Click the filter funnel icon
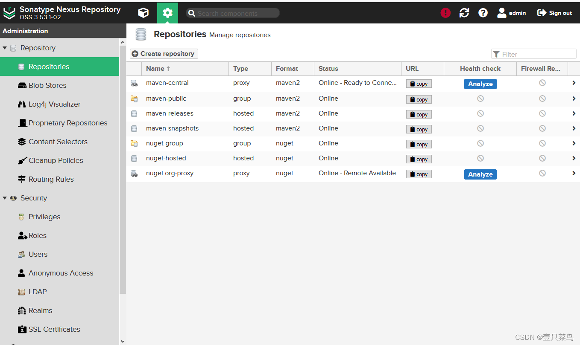580x345 pixels. [x=496, y=54]
